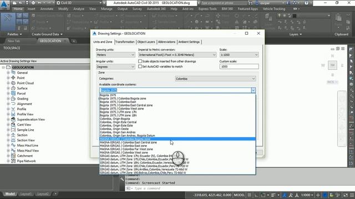Click the annotation monitor plus icon in status bar
Screen dimensions: 355x199
tap(318, 195)
